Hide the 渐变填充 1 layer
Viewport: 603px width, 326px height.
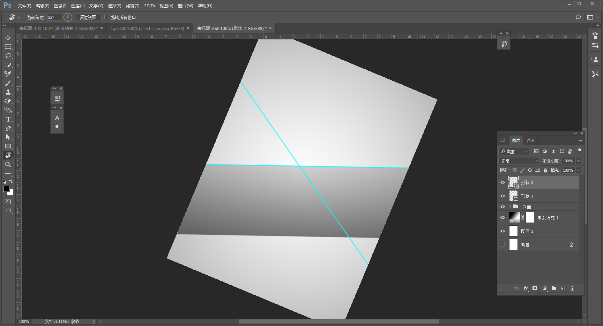502,218
